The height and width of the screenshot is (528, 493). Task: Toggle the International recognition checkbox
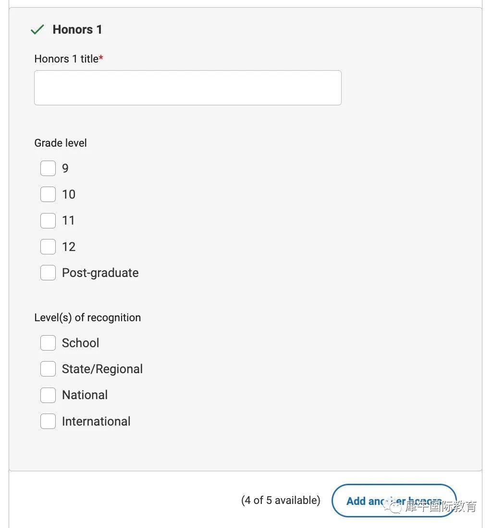tap(48, 421)
